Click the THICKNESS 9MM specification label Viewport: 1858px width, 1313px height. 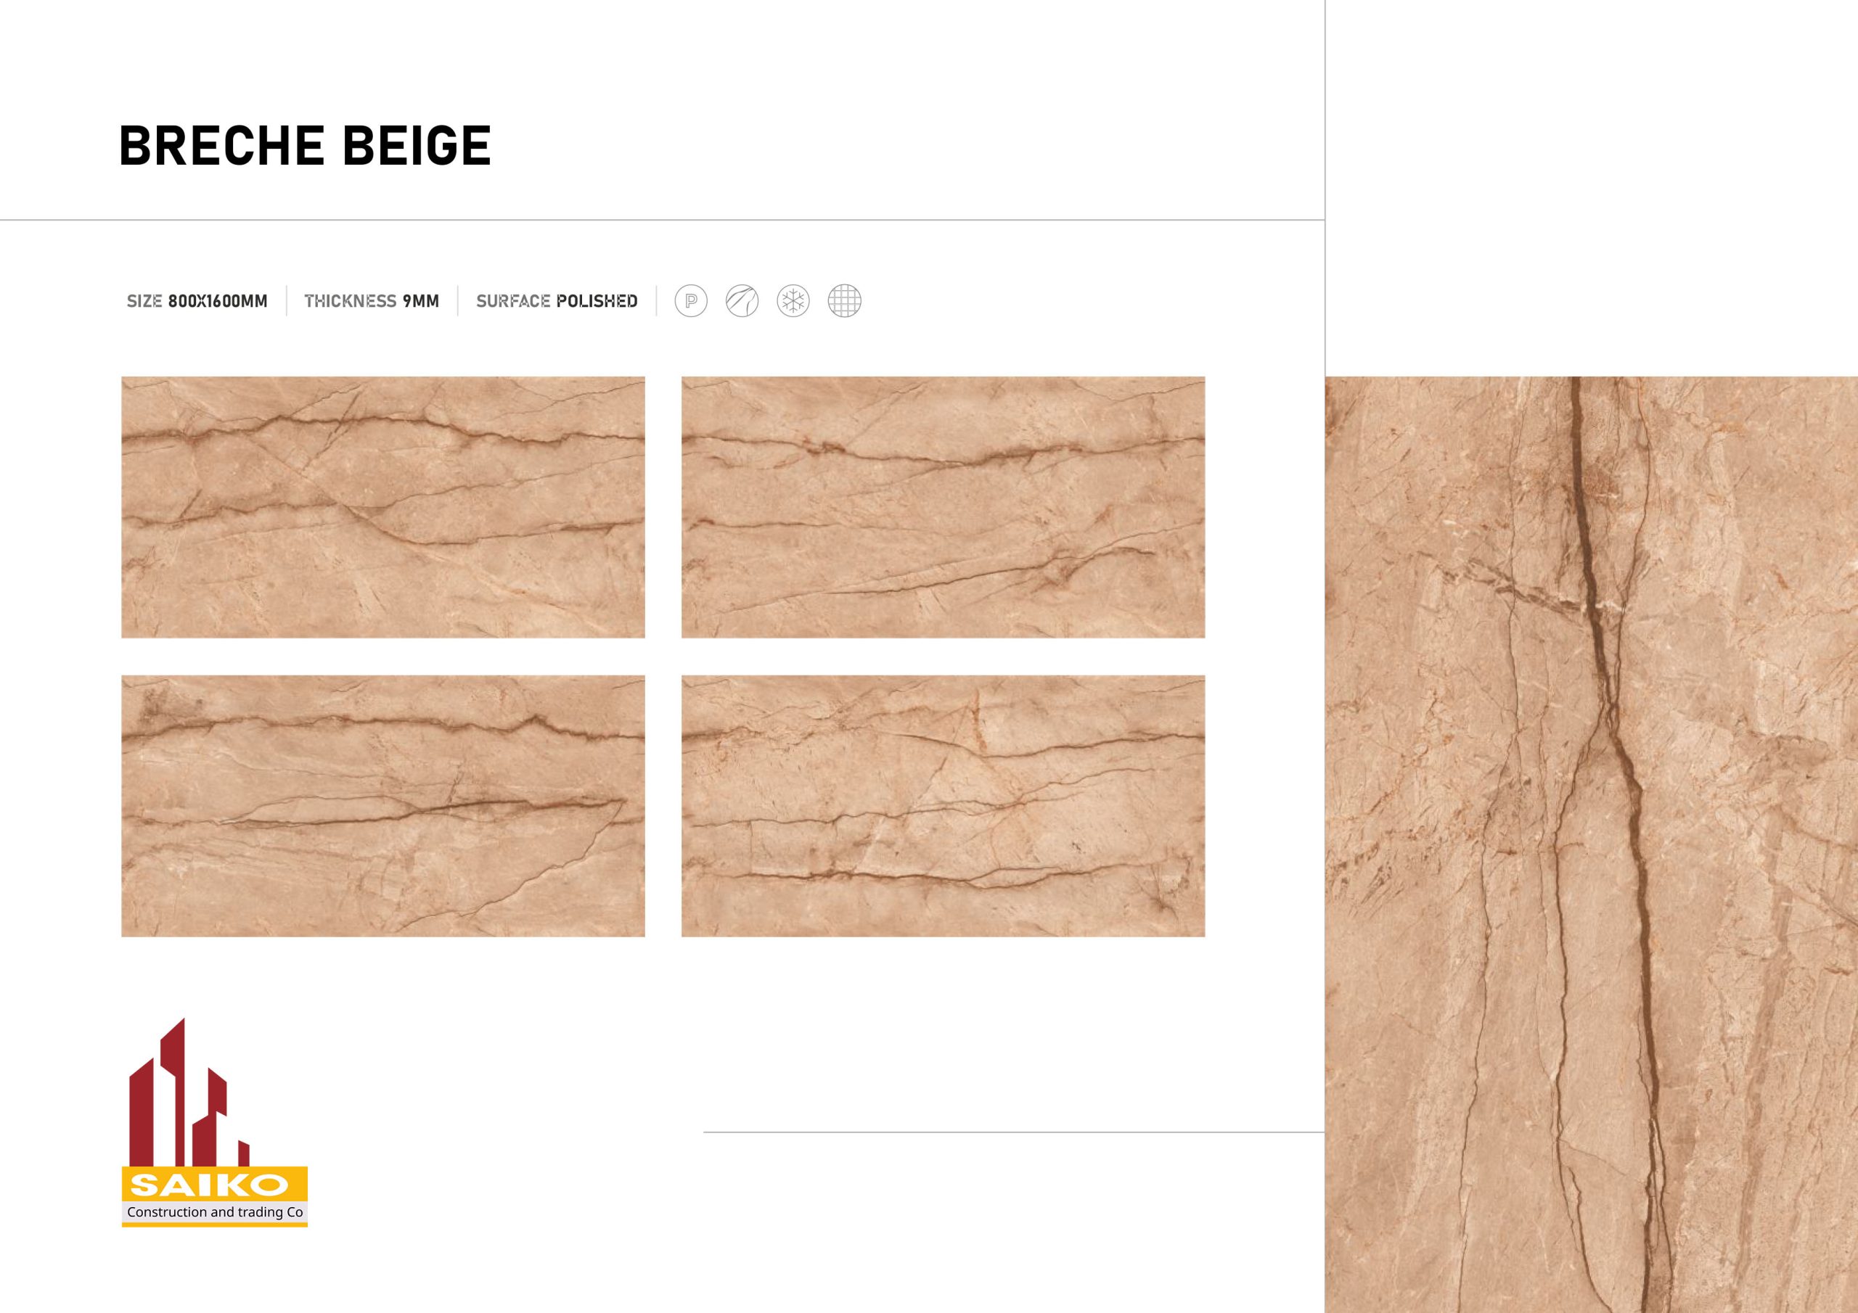[372, 301]
